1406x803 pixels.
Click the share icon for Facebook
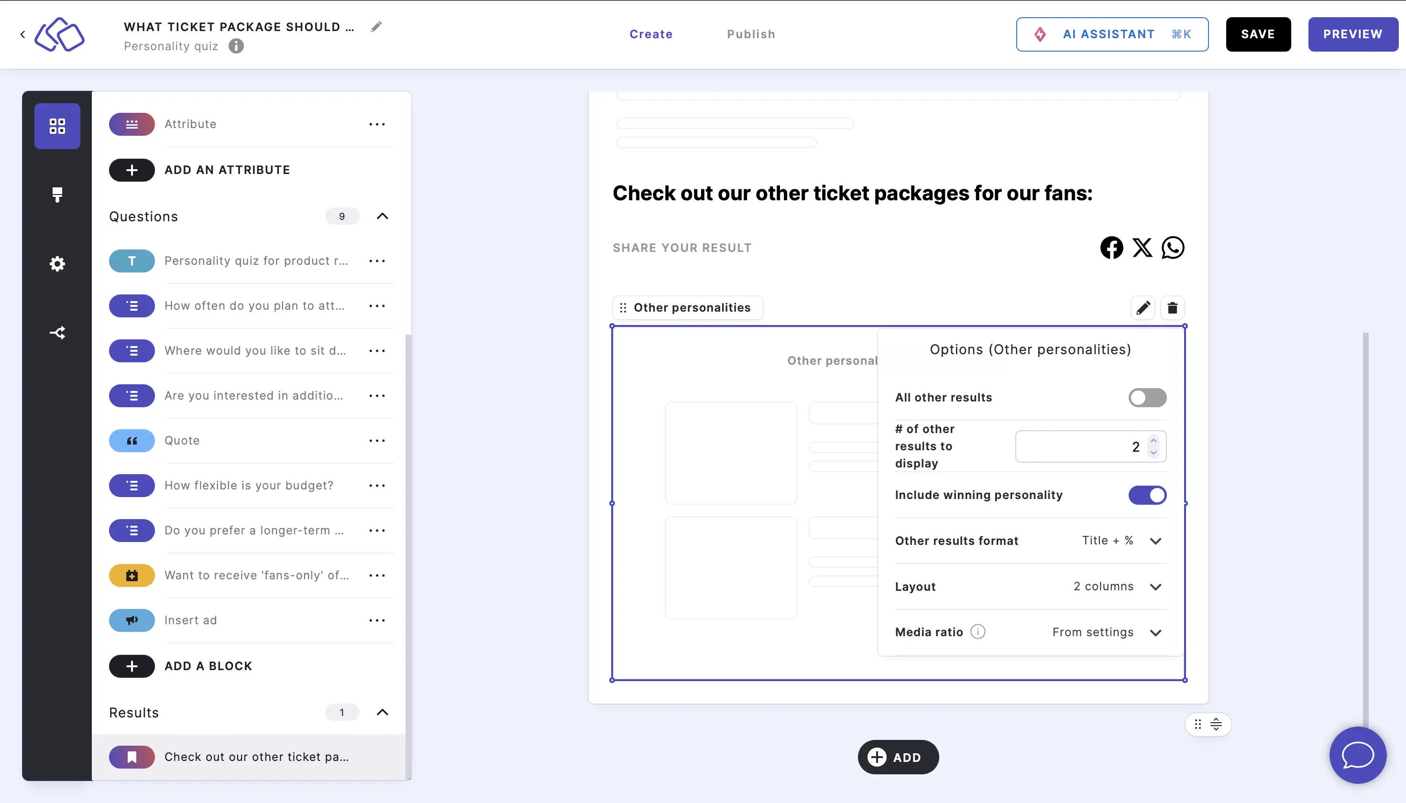coord(1111,247)
